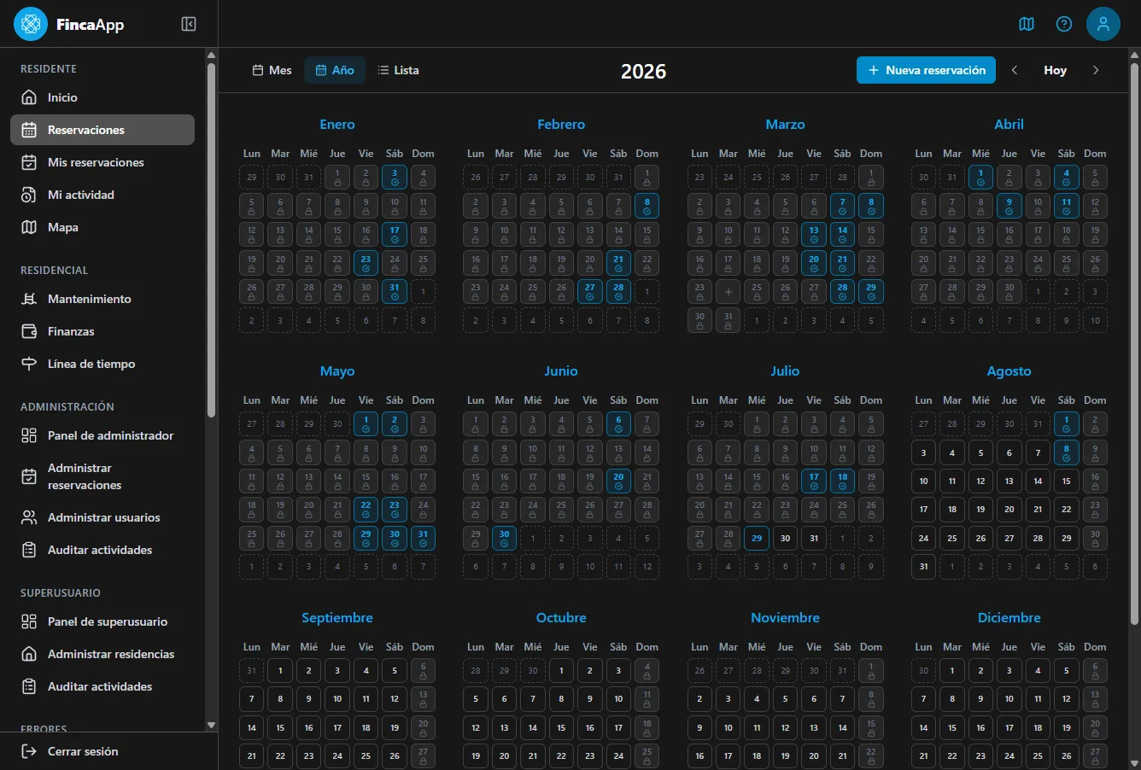
Task: Open the help question mark icon
Action: (1064, 24)
